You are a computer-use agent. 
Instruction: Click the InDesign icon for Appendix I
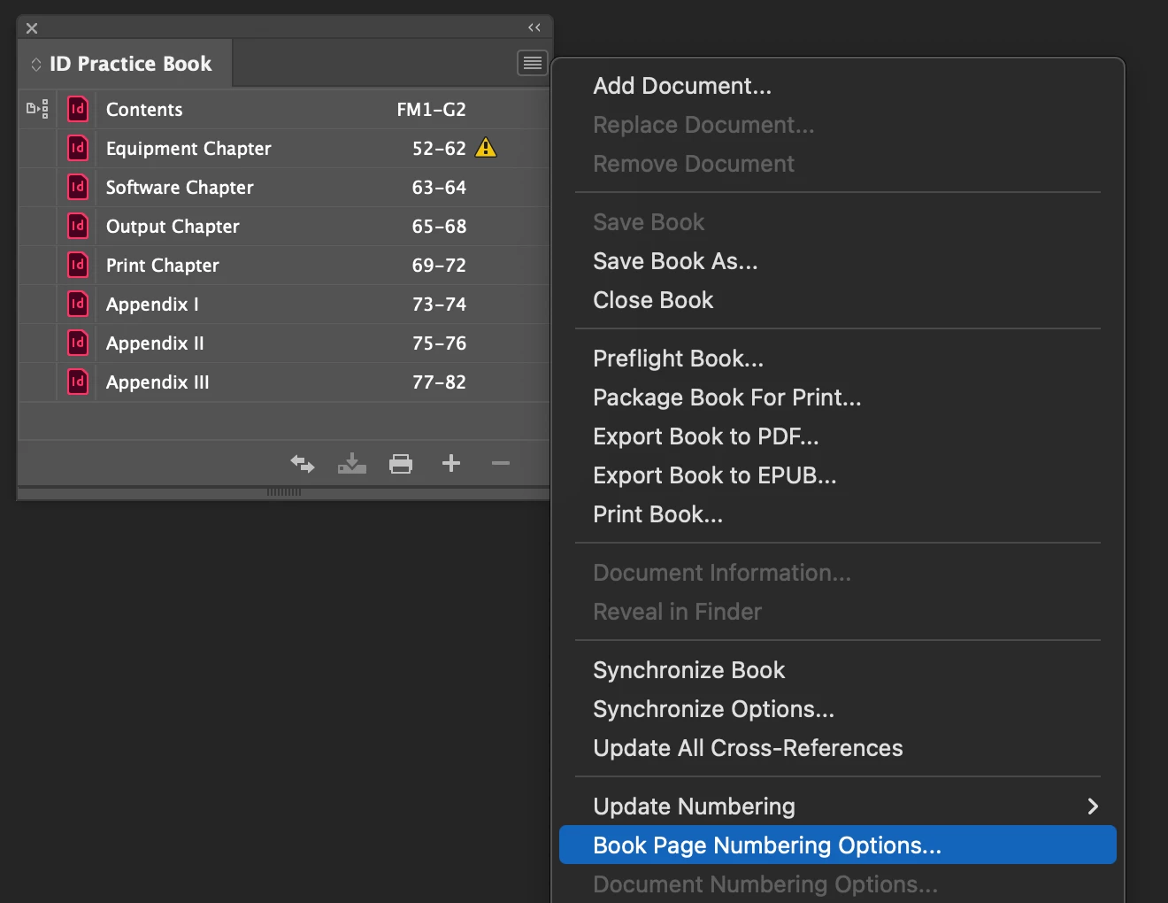(x=78, y=304)
